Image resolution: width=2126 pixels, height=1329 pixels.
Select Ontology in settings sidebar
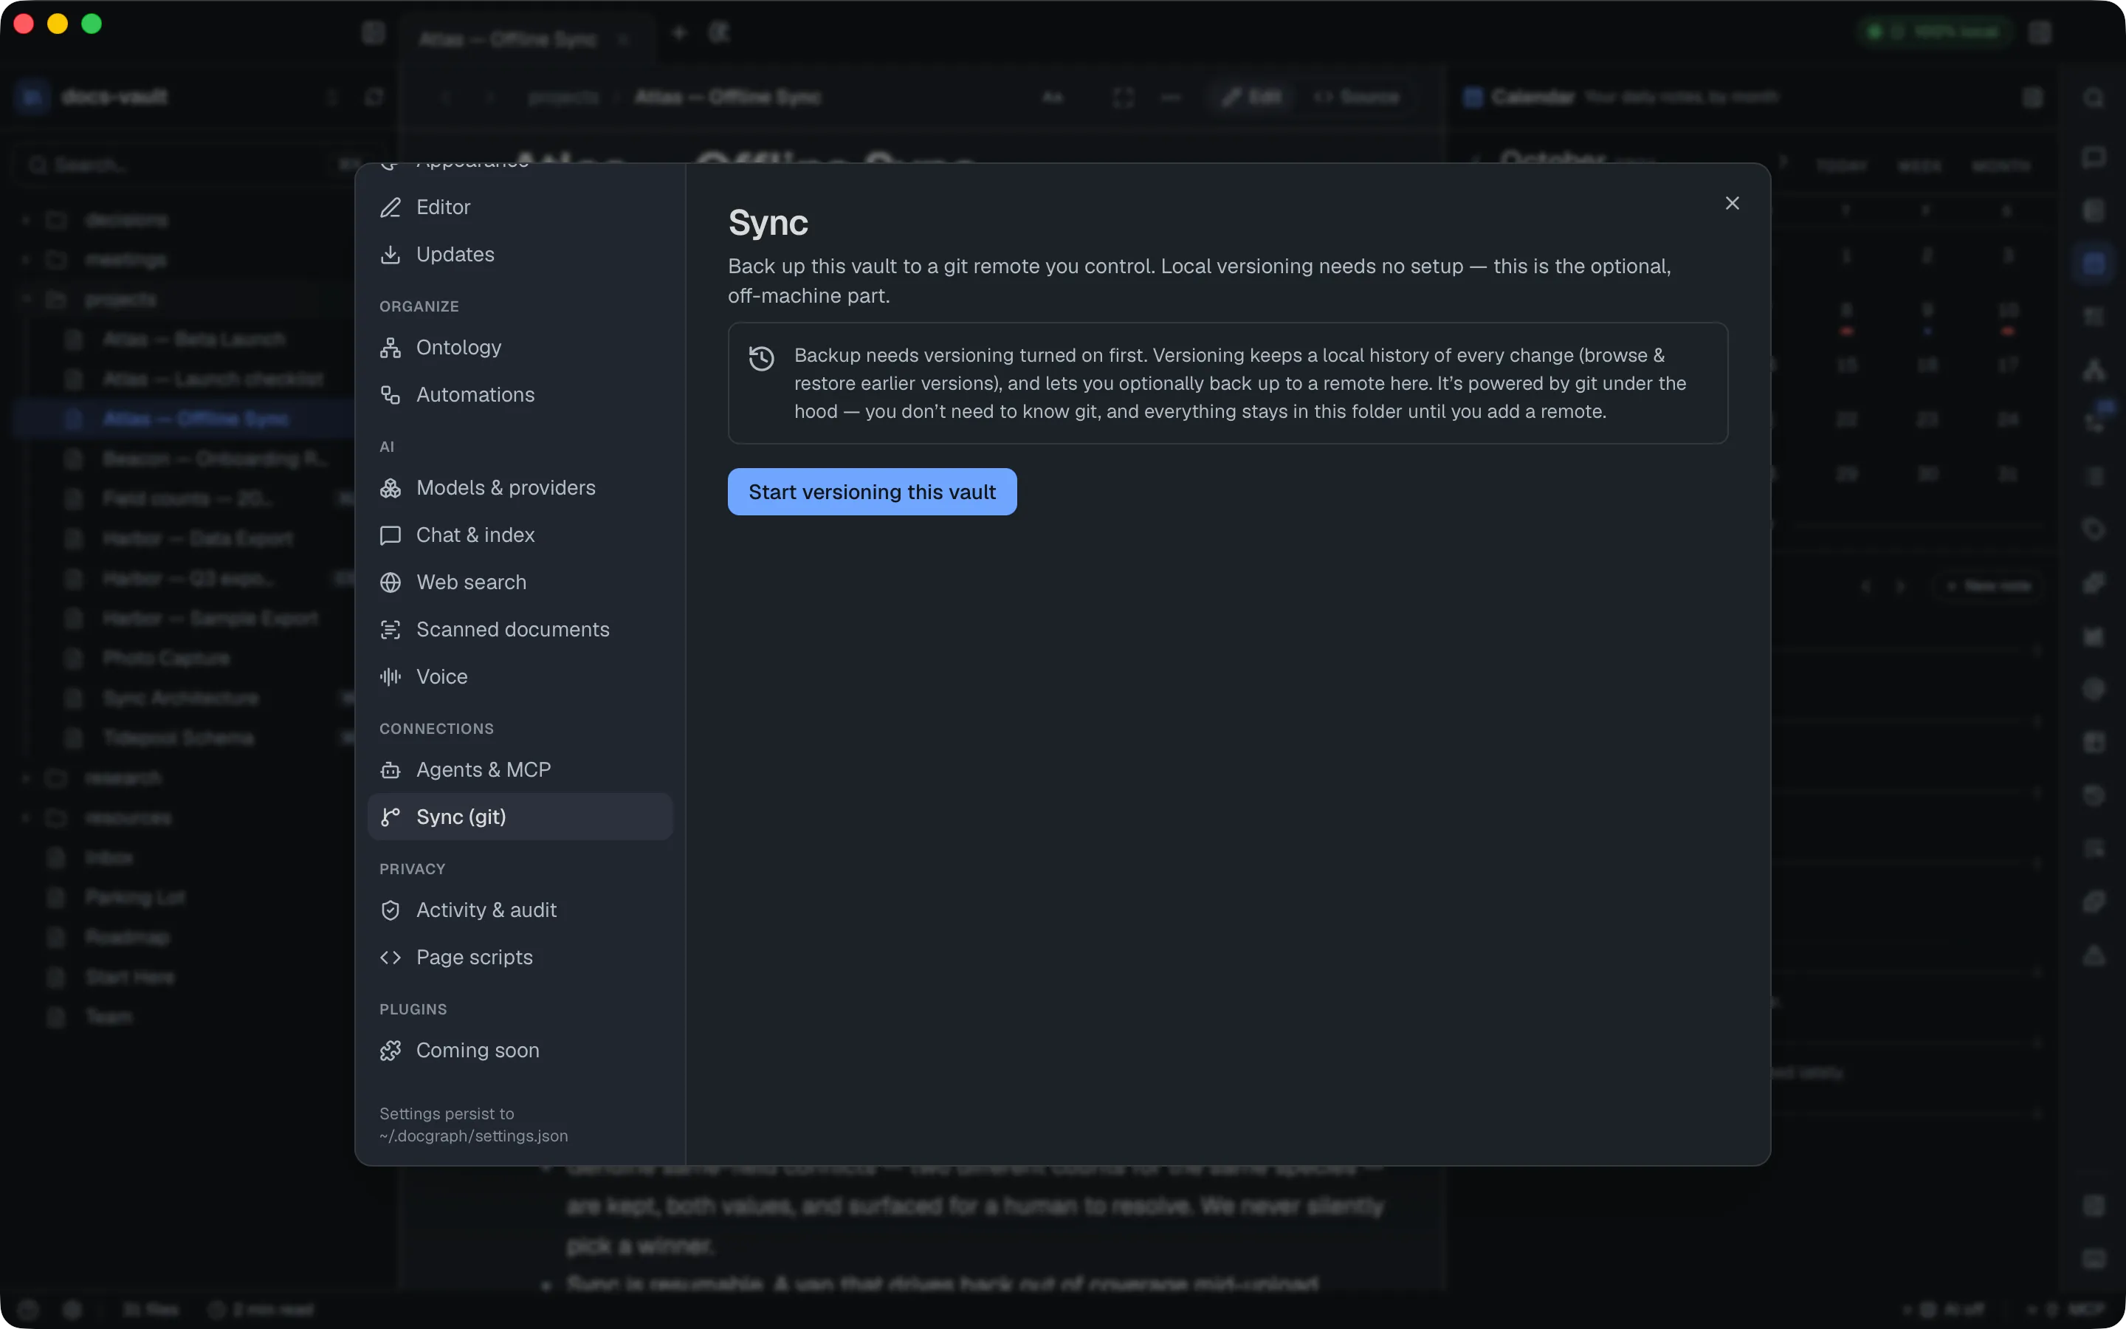click(520, 347)
